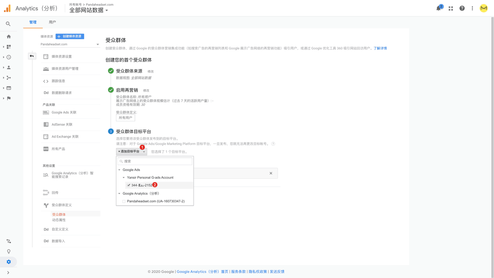Viewport: 494px width, 278px height.
Task: Check the Pandaheadset.com (UA-160730347-2) checkbox
Action: point(124,201)
